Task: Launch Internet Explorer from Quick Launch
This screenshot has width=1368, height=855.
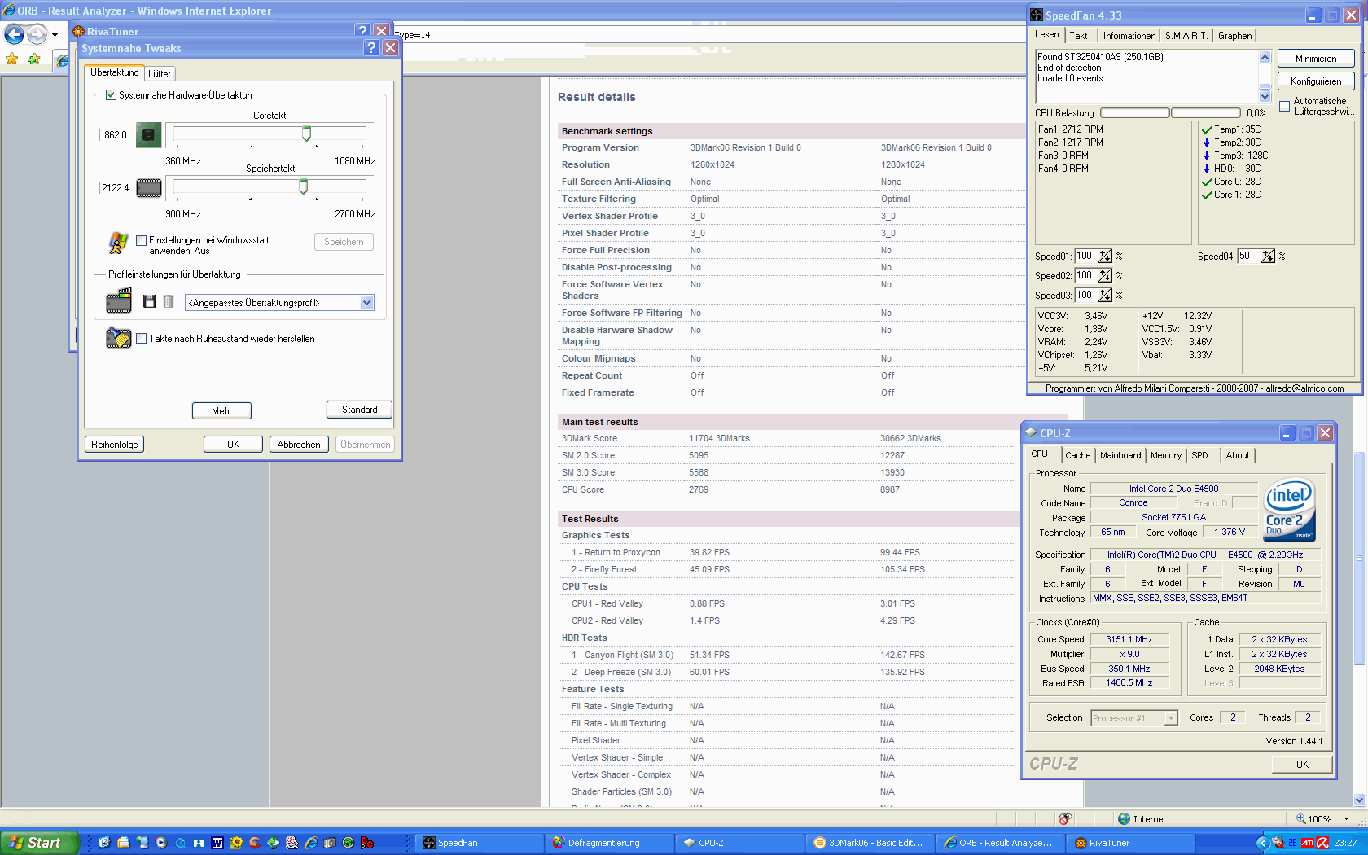Action: point(311,843)
